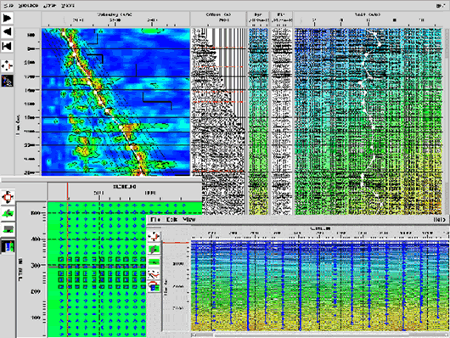This screenshot has height=338, width=450.
Task: Open the Help menu in the section window
Action: [x=440, y=220]
